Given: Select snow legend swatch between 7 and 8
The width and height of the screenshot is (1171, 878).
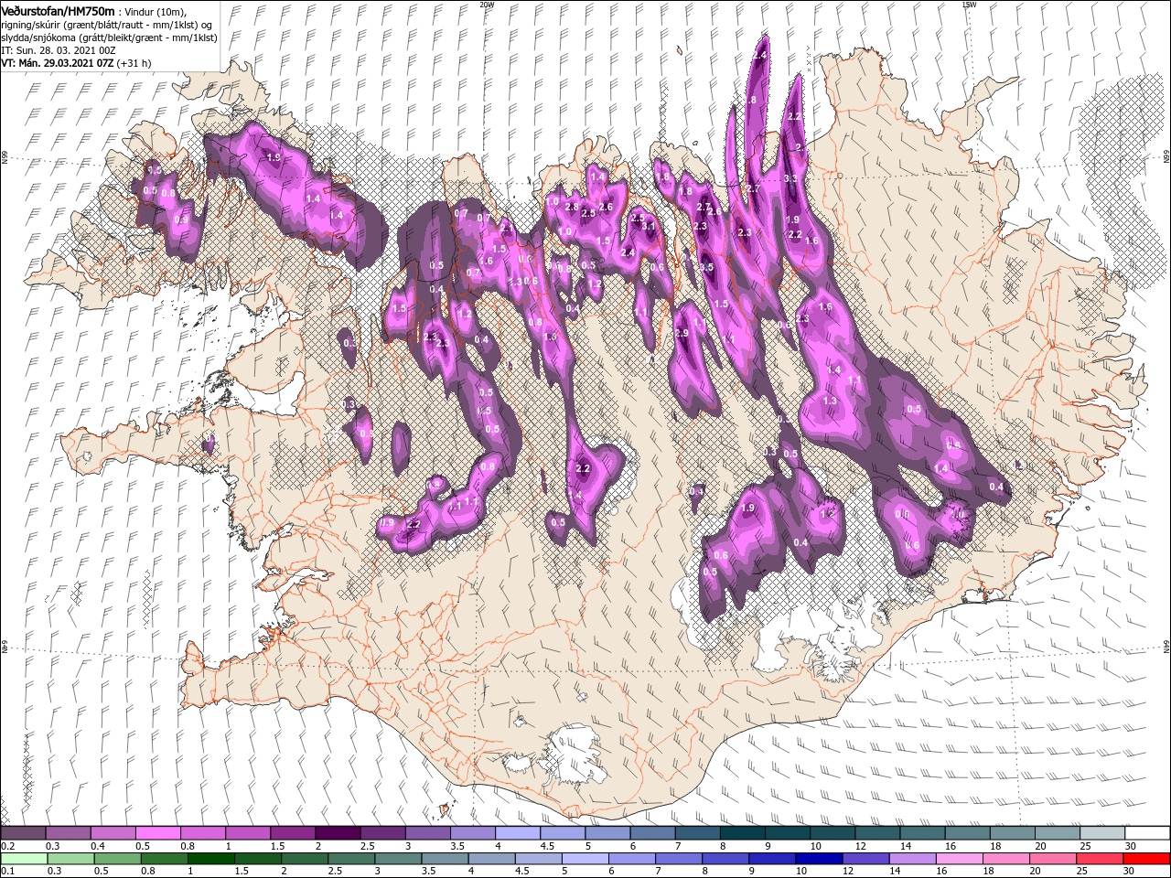Looking at the screenshot, I should [x=697, y=833].
